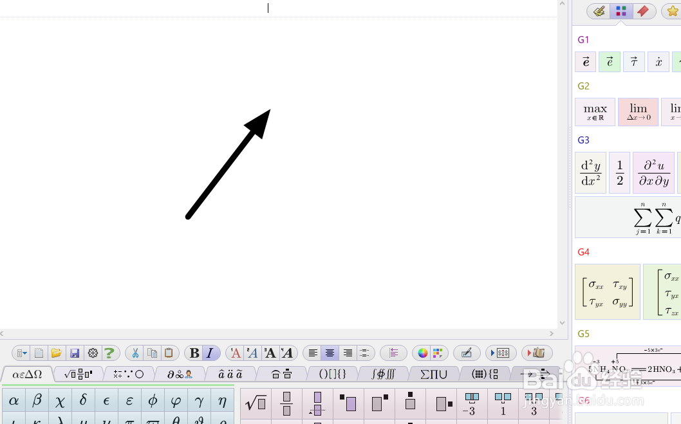Open the color wheel picker

point(423,353)
